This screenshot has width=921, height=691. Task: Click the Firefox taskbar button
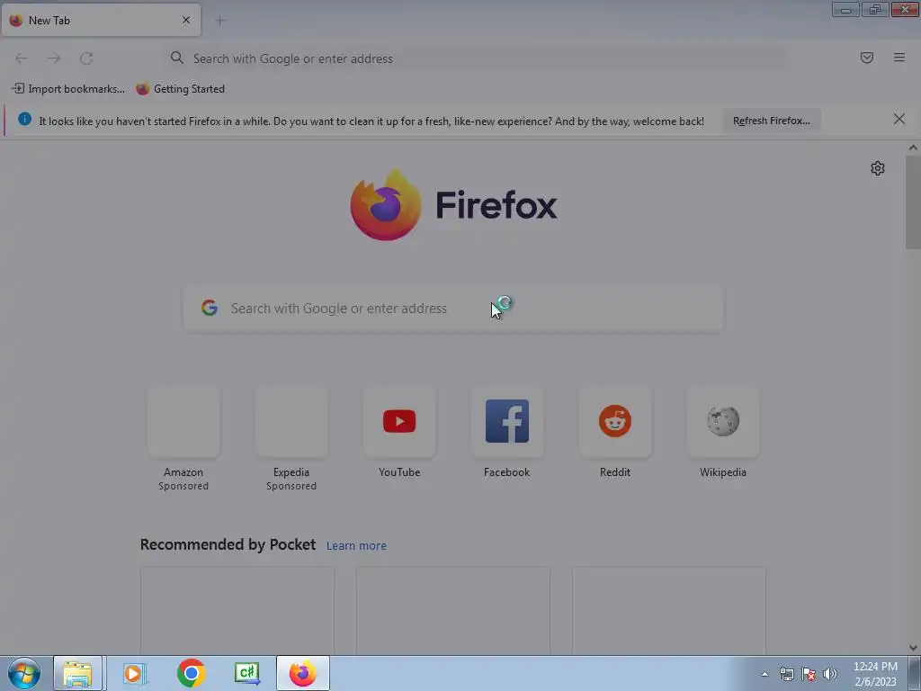(x=303, y=673)
